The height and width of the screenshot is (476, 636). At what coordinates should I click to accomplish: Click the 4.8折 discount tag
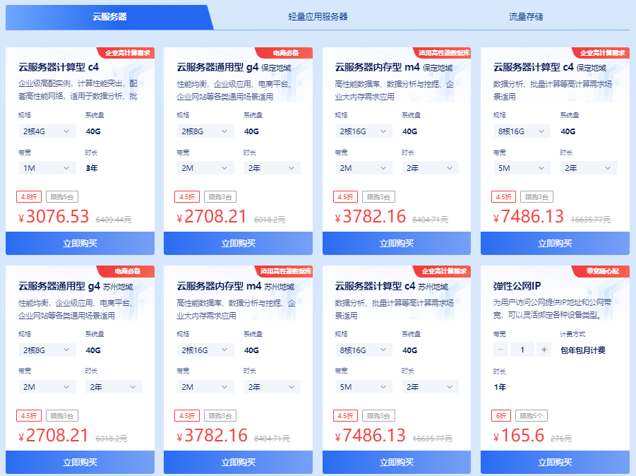click(29, 197)
